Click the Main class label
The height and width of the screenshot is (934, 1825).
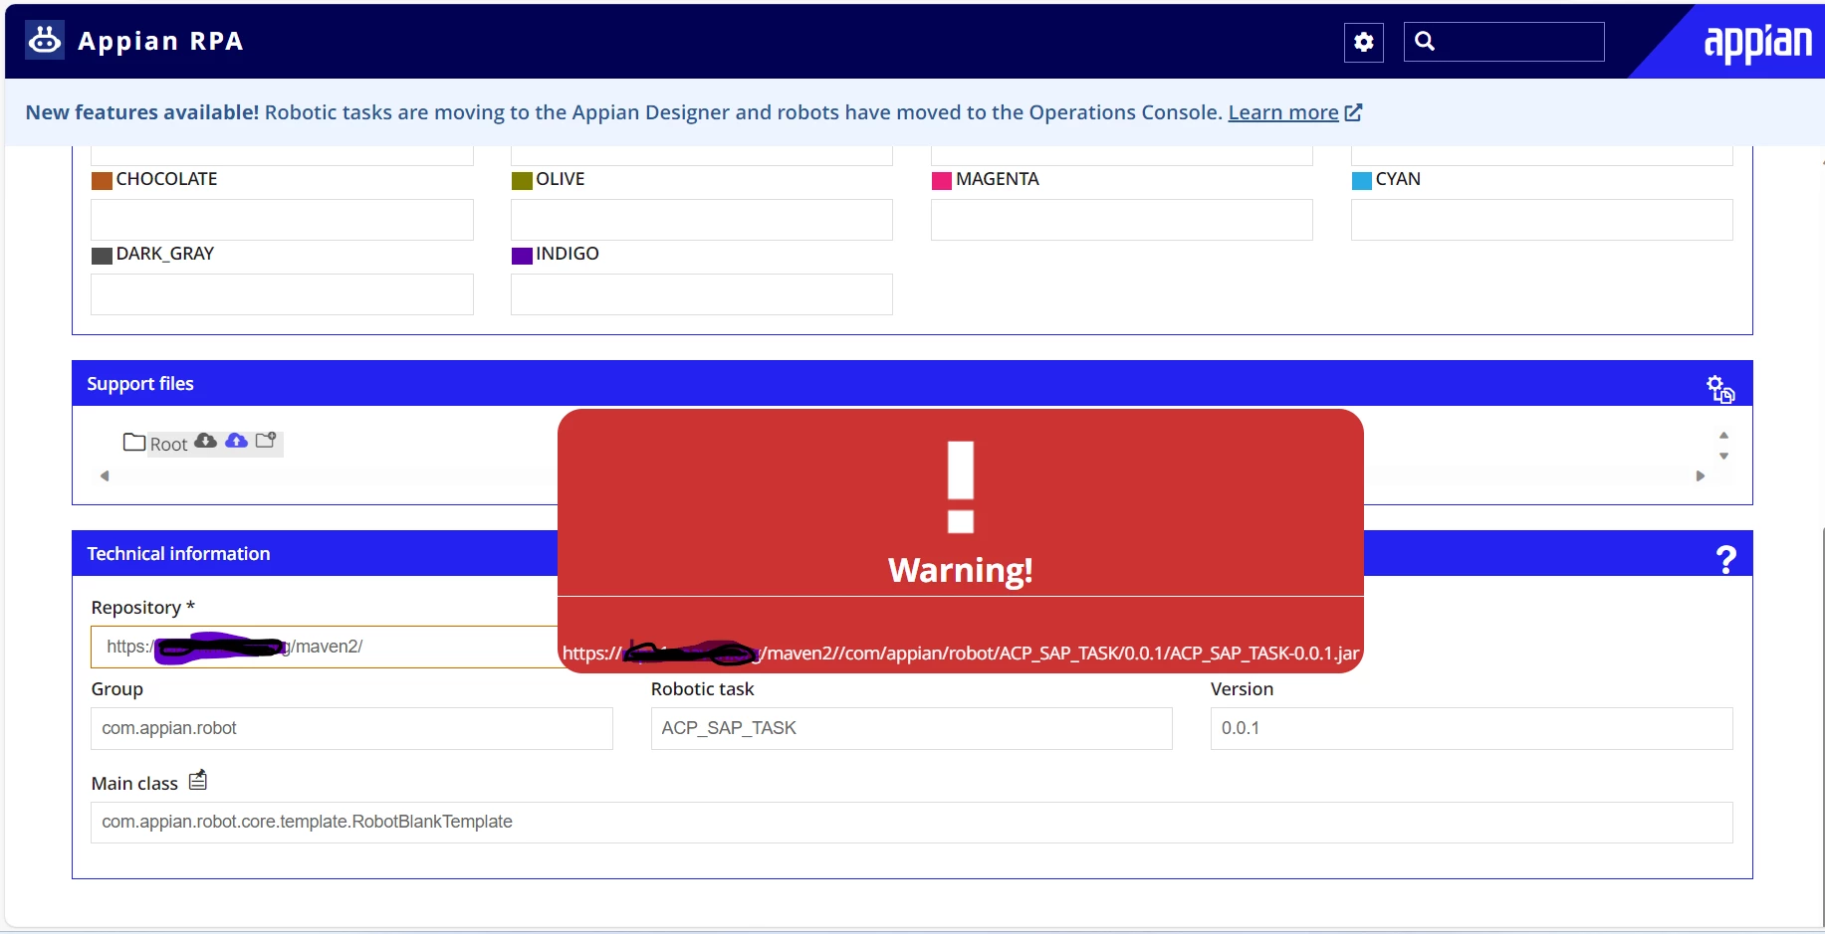pos(134,784)
